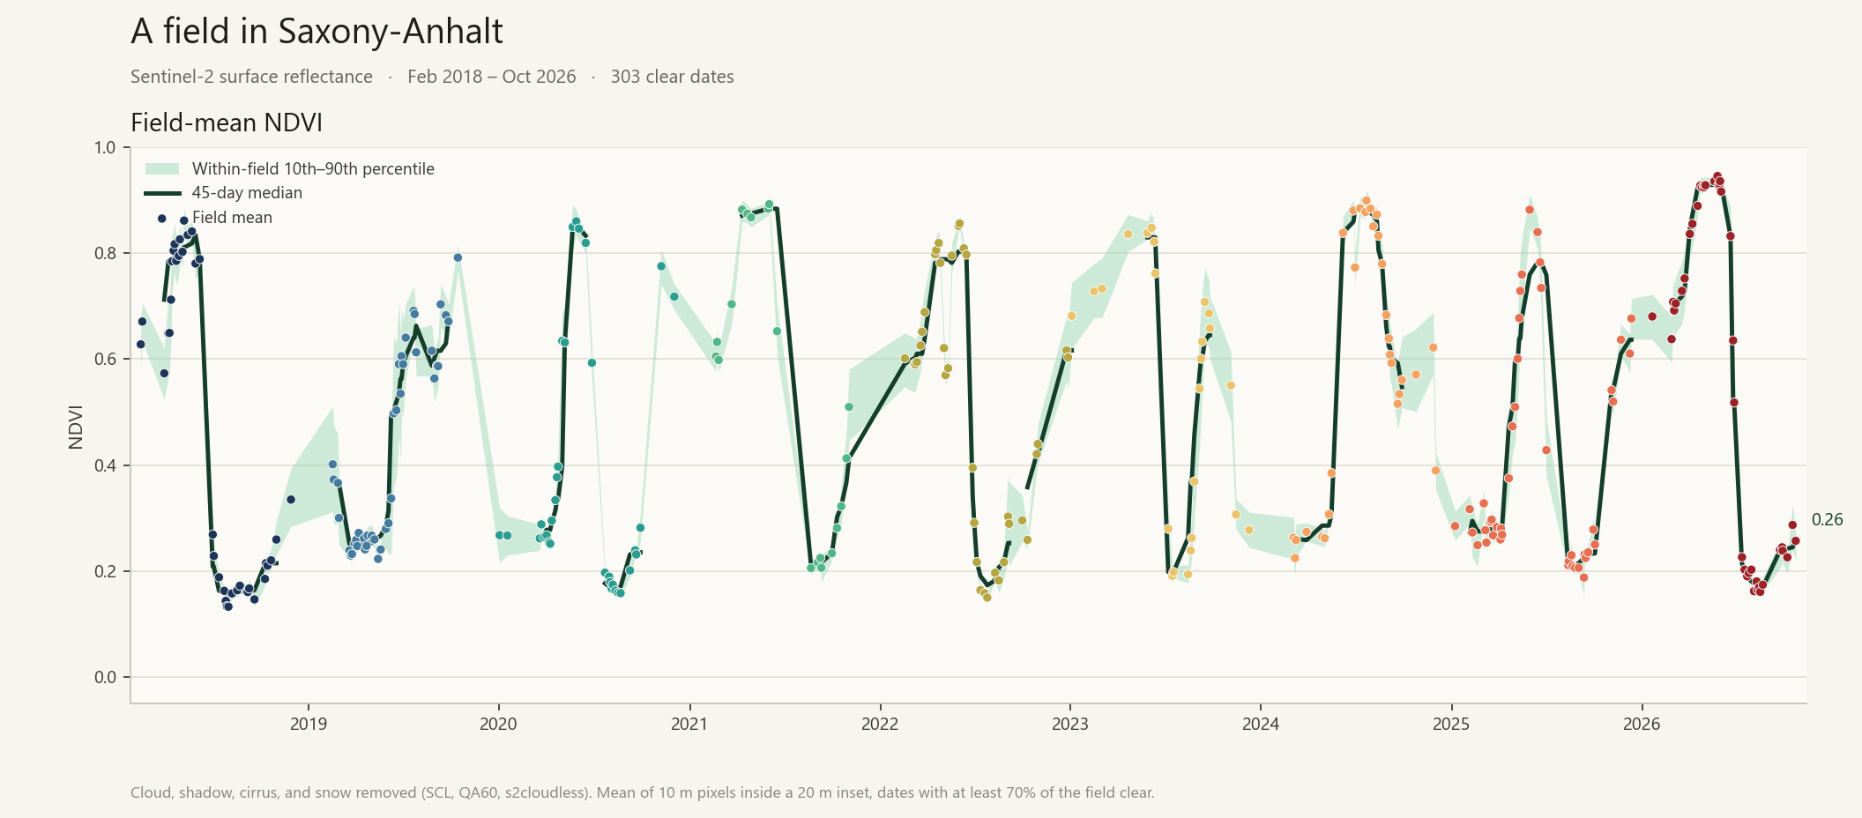Click the '2024' x-axis tick label
The height and width of the screenshot is (818, 1862).
coord(1261,725)
